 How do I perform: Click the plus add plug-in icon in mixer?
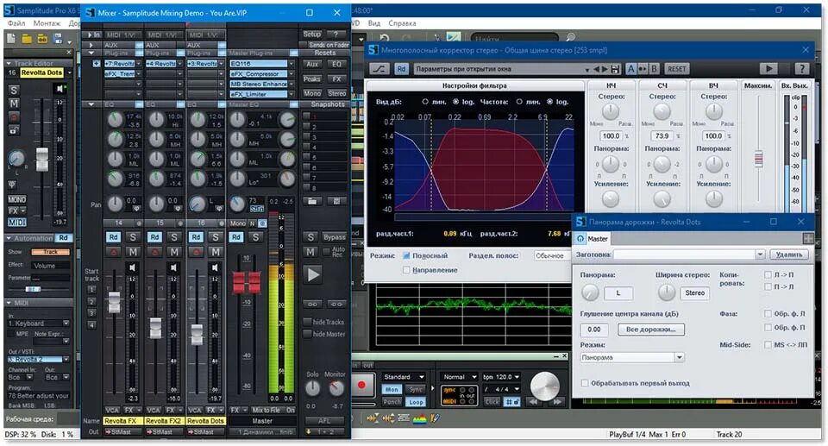(x=96, y=64)
